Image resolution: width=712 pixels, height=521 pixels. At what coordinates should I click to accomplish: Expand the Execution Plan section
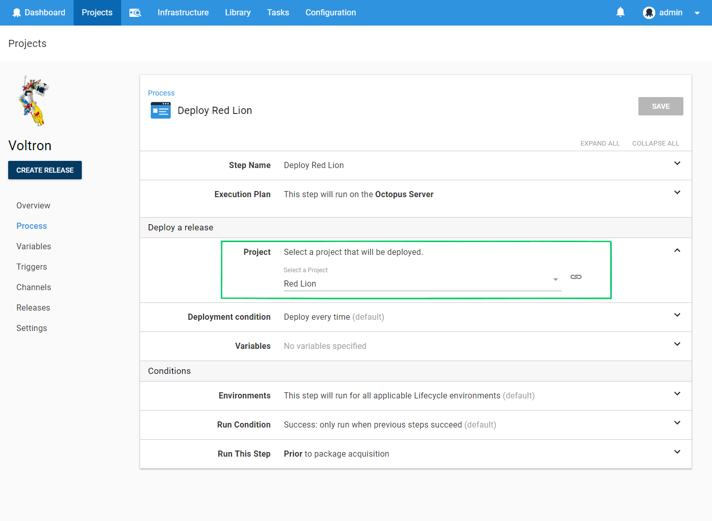point(677,193)
